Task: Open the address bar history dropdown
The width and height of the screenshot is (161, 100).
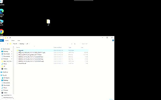Action: point(72,44)
